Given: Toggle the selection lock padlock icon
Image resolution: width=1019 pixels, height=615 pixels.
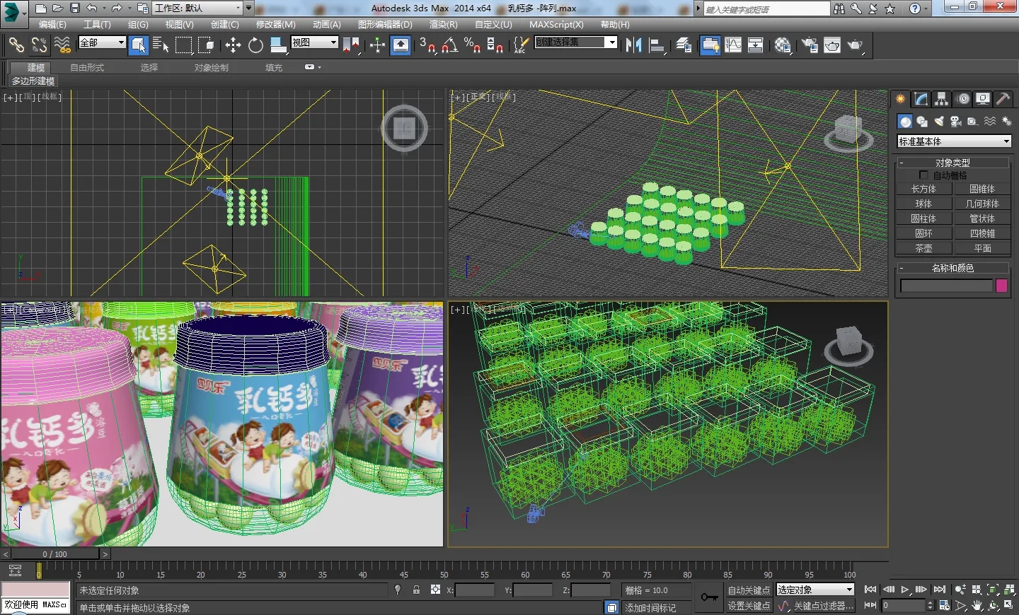Looking at the screenshot, I should [x=416, y=590].
